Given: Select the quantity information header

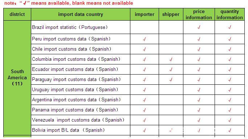Looking at the screenshot, I should coord(229,14).
